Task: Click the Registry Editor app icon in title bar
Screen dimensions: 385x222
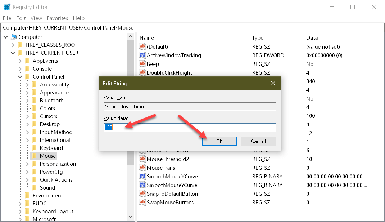Action: pos(6,7)
